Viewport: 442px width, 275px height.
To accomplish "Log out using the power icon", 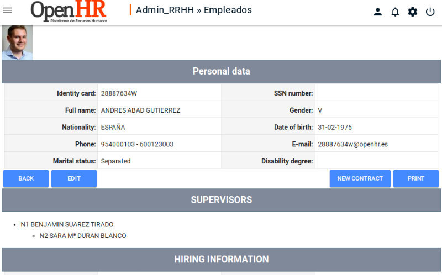I will (x=430, y=12).
